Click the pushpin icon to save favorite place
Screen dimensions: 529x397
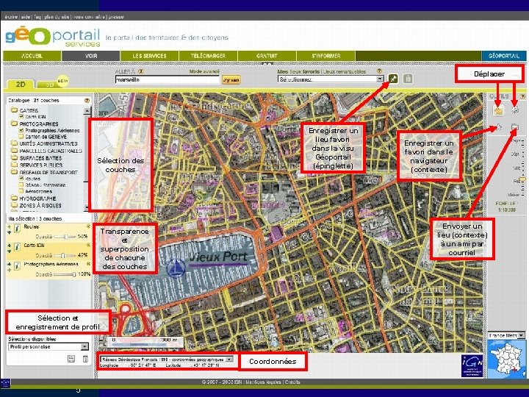[x=393, y=79]
